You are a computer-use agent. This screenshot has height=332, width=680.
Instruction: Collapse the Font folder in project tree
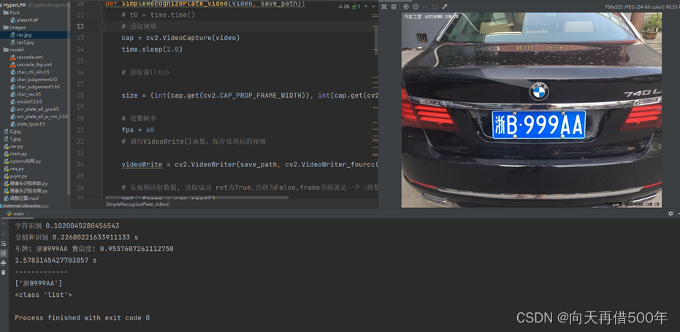click(12, 12)
